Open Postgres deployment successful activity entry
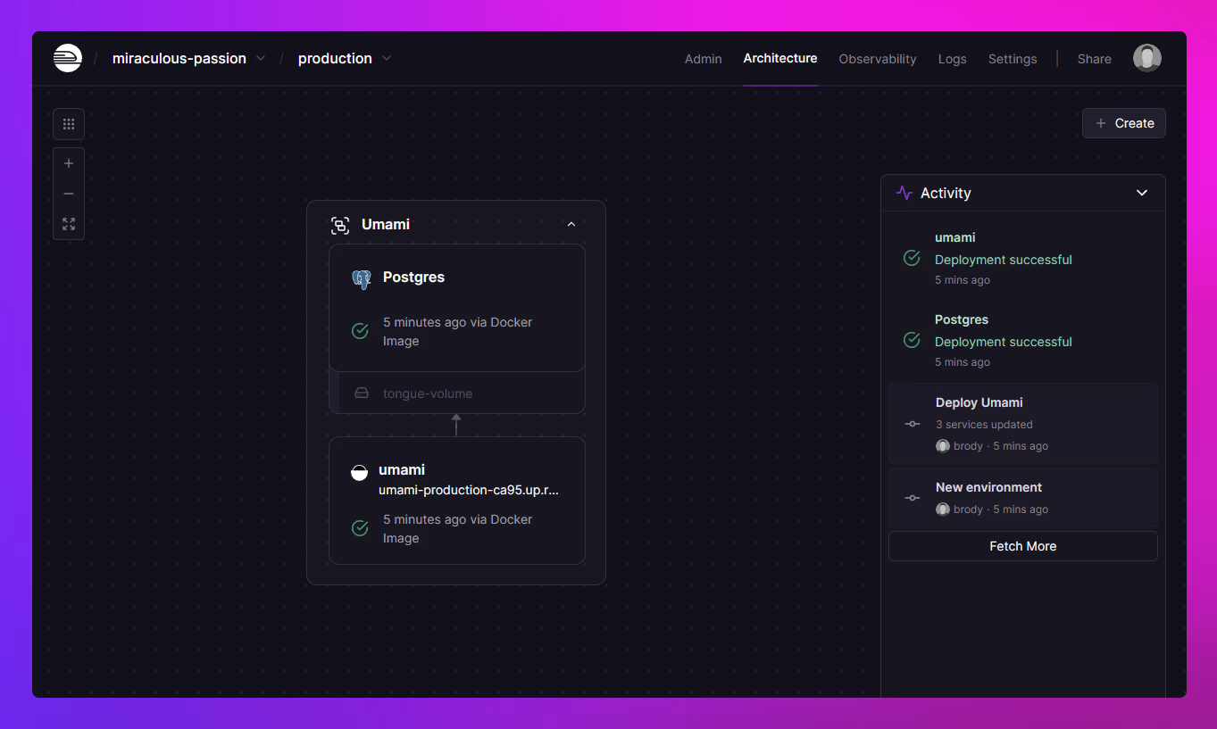Screen dimensions: 1217x729 (1023, 340)
